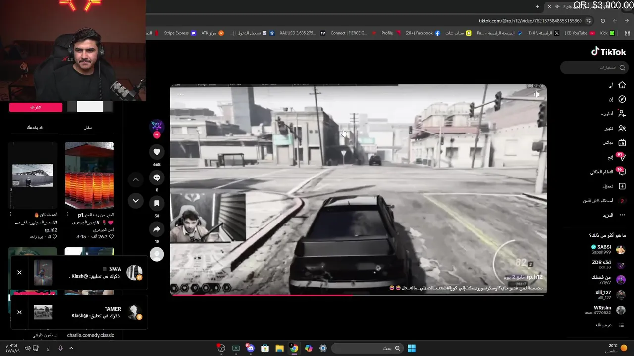Bookmark the video, count 38
Screen dimensions: 634x356
[x=157, y=203]
